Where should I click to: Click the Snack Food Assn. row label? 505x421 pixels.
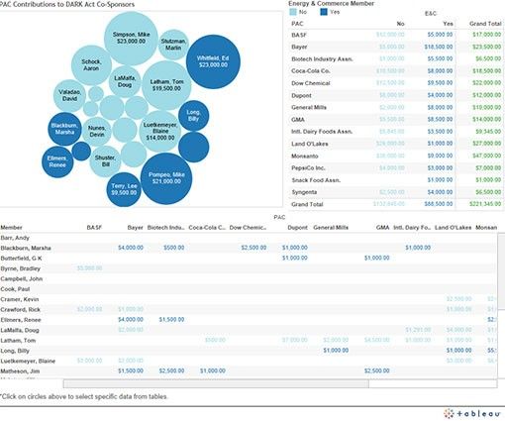pos(316,180)
